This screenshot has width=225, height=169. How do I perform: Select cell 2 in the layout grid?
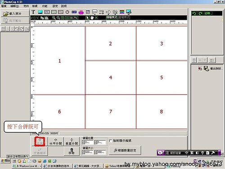point(111,44)
